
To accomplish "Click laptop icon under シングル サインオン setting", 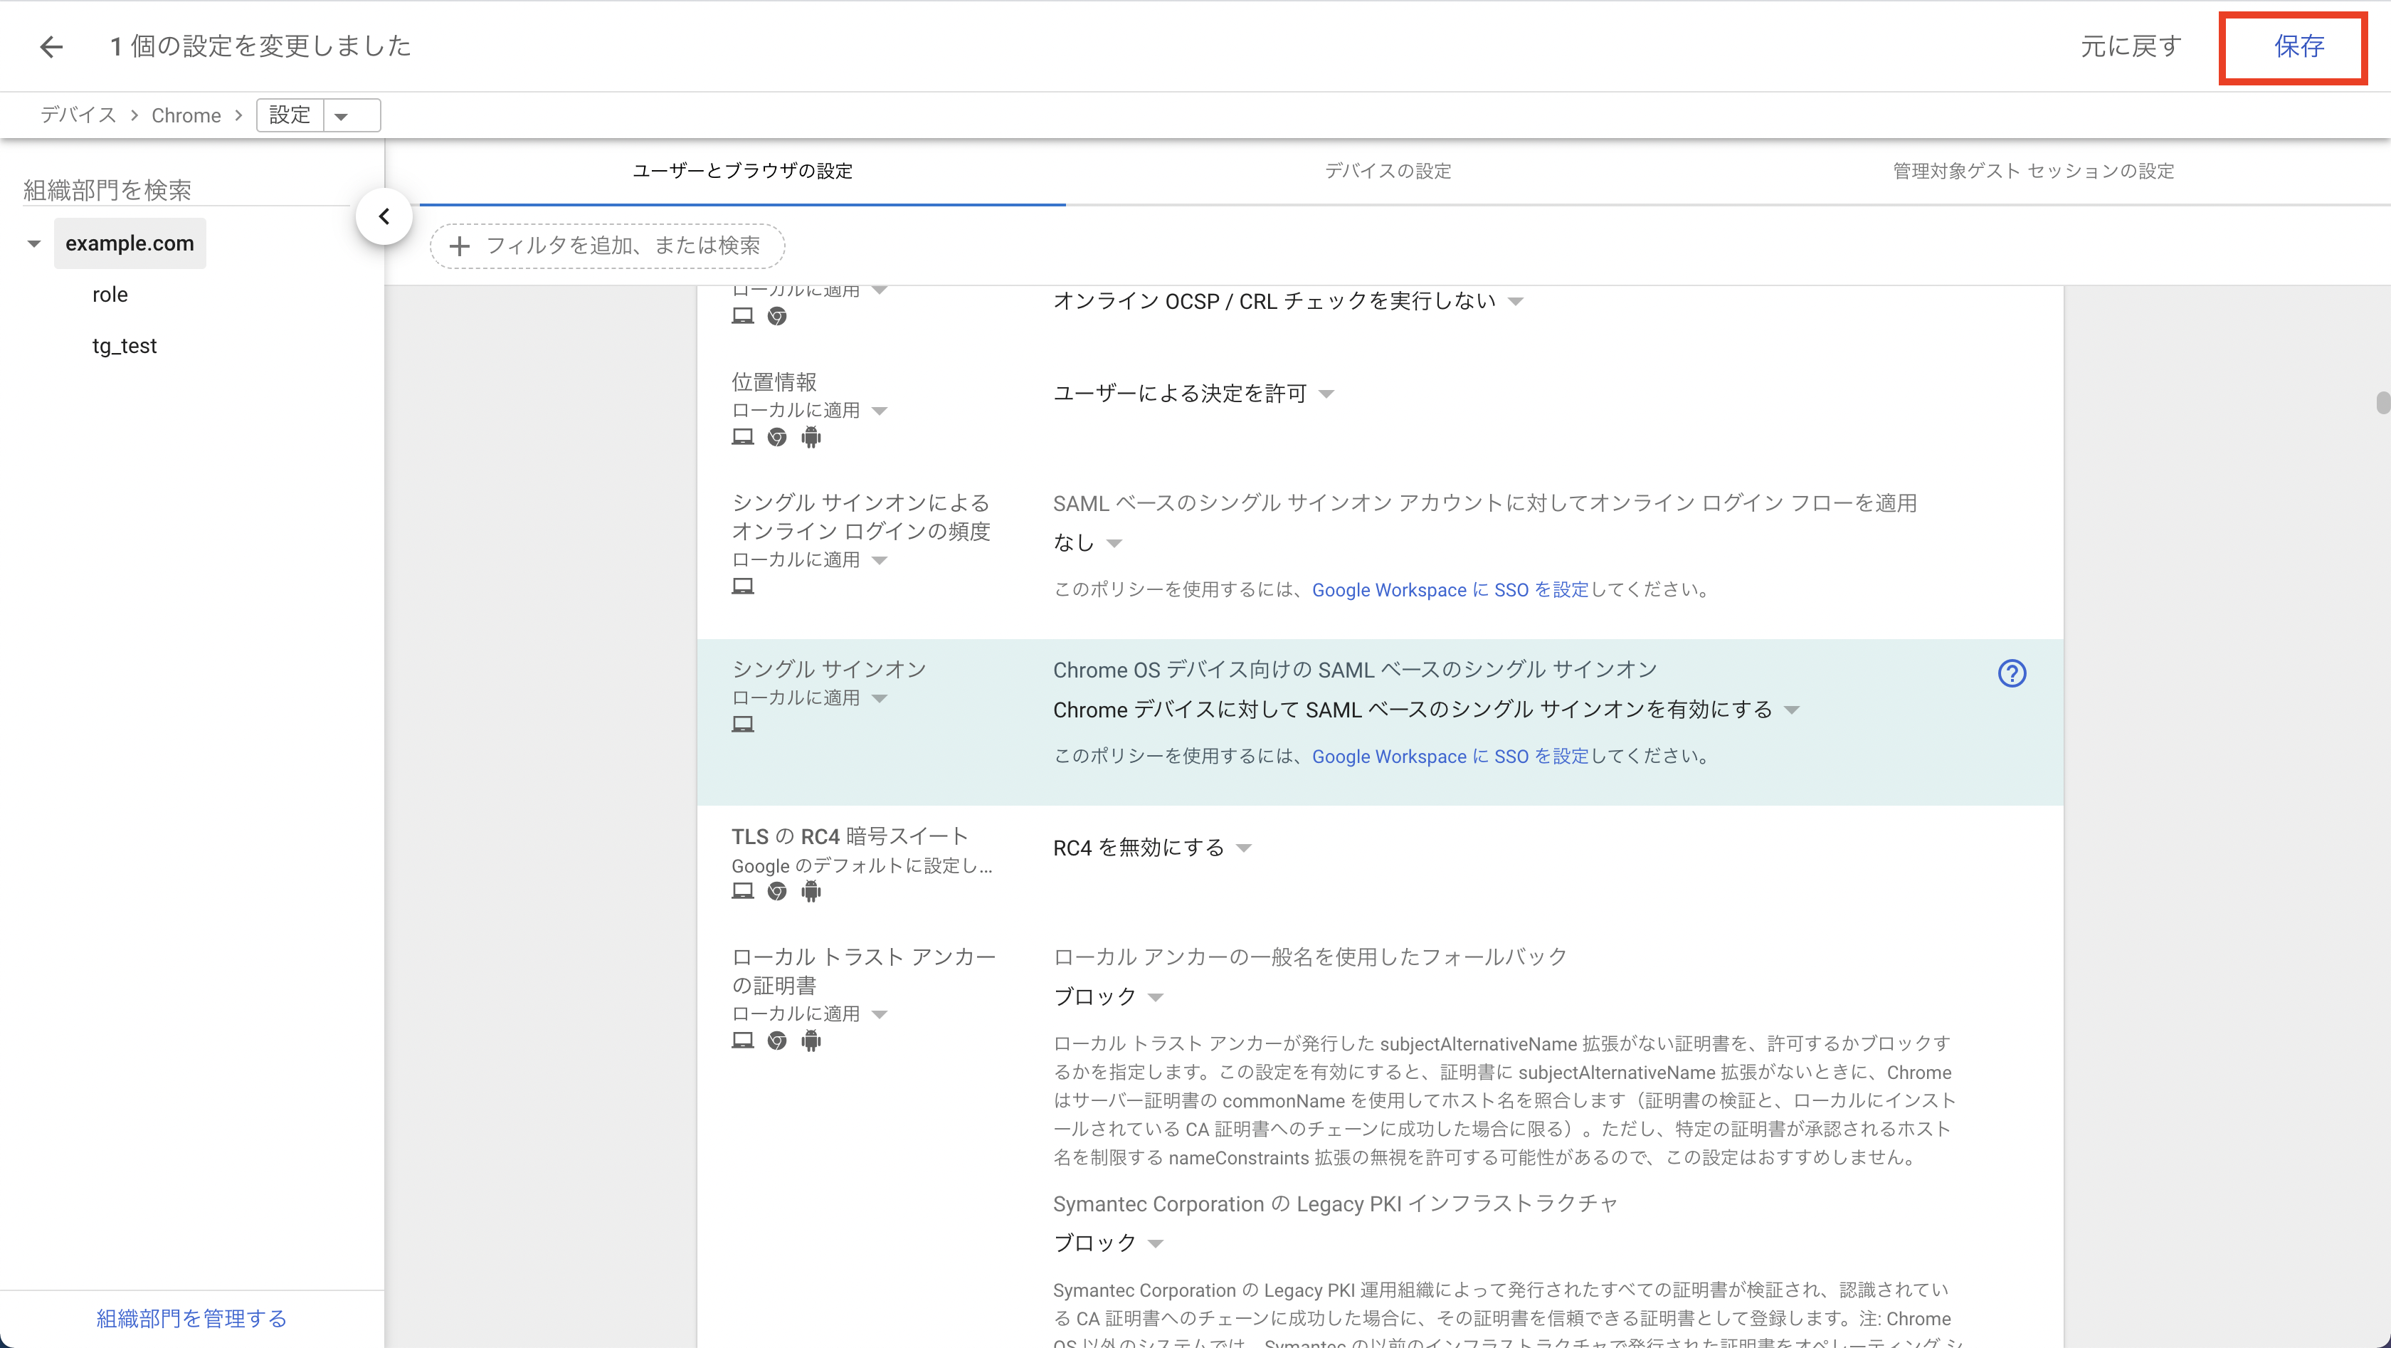I will tap(742, 724).
